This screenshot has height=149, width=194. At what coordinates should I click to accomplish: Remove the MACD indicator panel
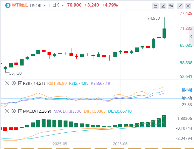tap(7, 111)
